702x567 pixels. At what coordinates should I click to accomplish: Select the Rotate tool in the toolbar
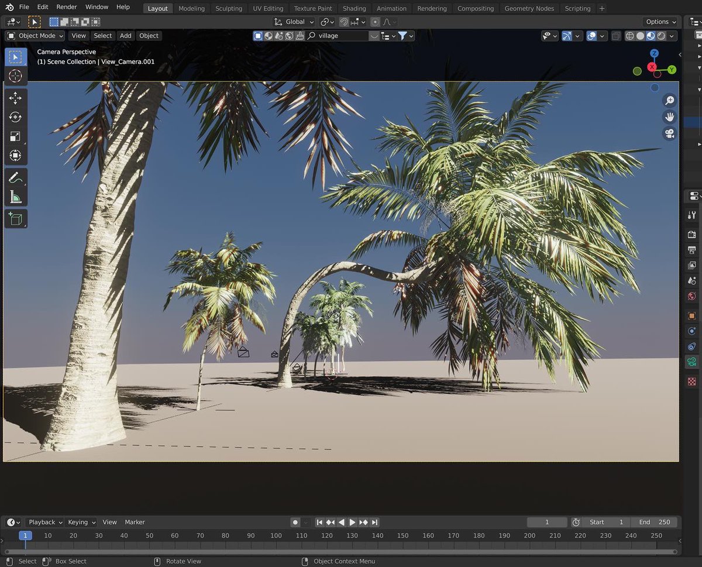(x=15, y=117)
